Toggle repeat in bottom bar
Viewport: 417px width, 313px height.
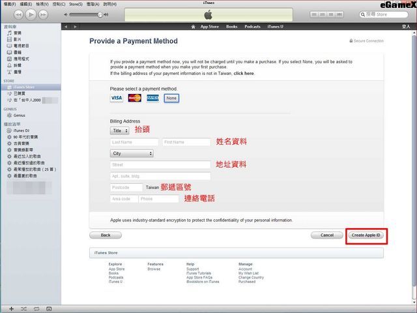tap(36, 308)
